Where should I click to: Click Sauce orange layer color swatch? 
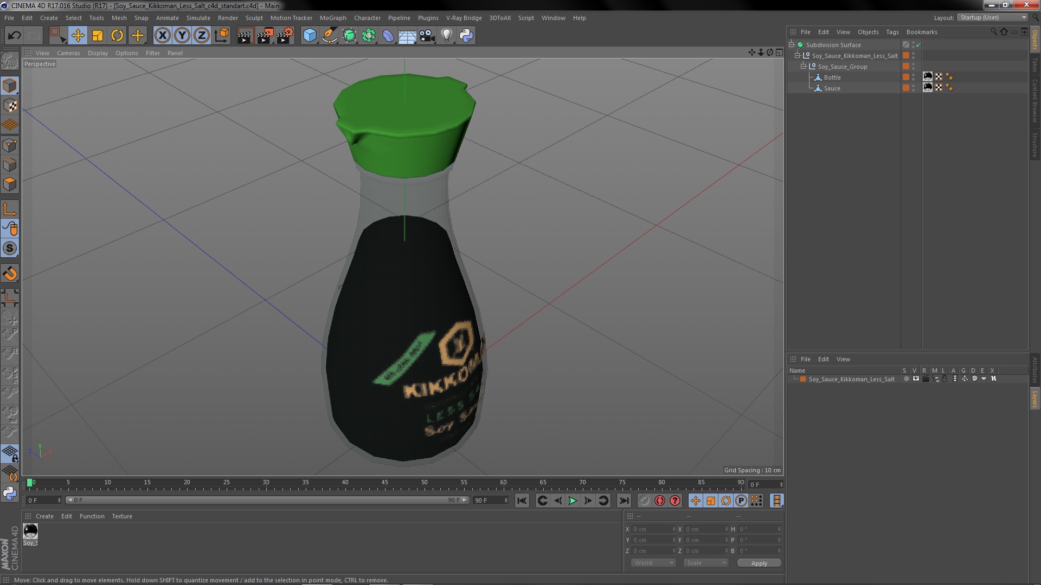pos(905,88)
